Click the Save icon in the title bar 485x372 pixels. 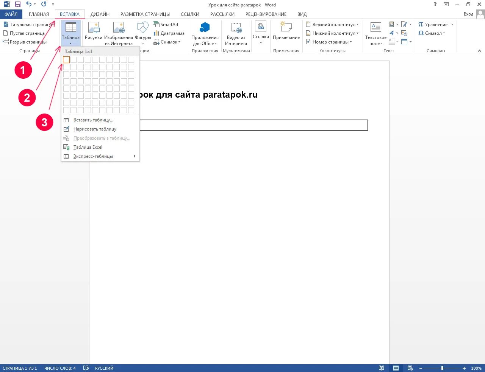coord(17,5)
